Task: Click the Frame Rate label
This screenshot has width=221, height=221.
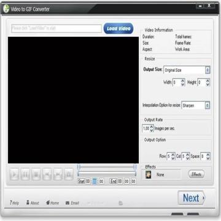Action: [x=183, y=43]
